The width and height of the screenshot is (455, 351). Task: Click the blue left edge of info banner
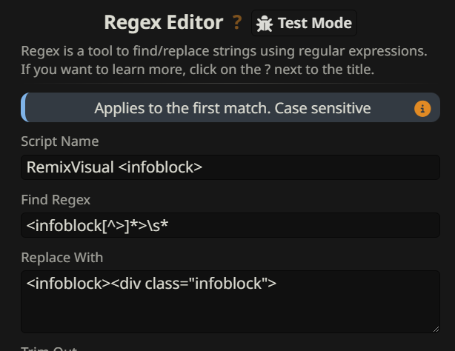(x=23, y=108)
